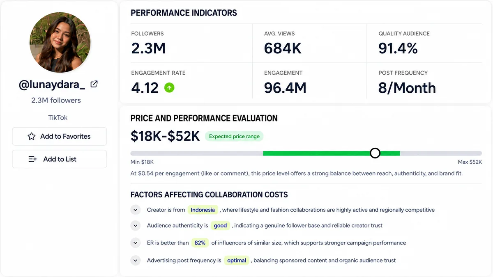
Task: Click the green expected-range segment of price bar
Action: click(x=331, y=153)
